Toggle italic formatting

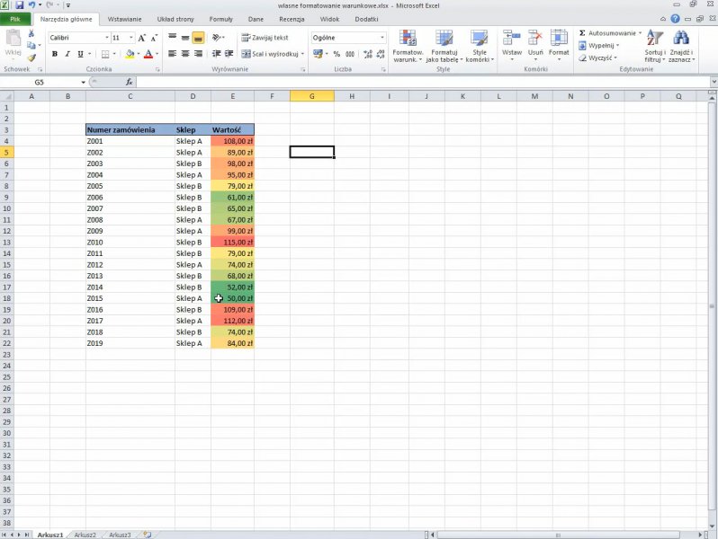tap(67, 54)
